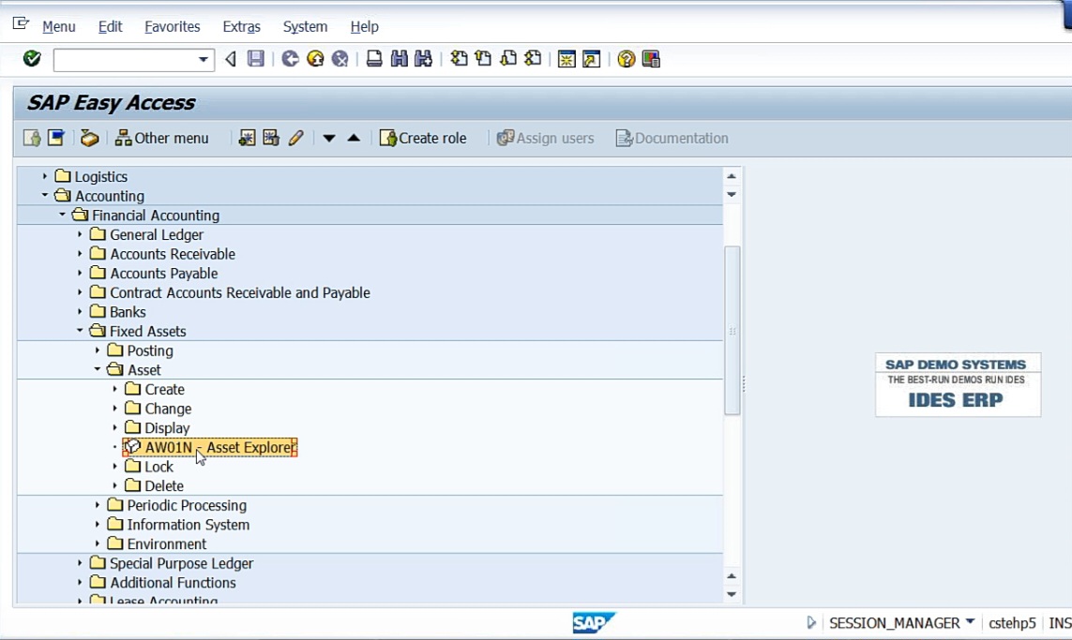Click the Find binoculars icon
Screen dimensions: 1072x640
399,59
